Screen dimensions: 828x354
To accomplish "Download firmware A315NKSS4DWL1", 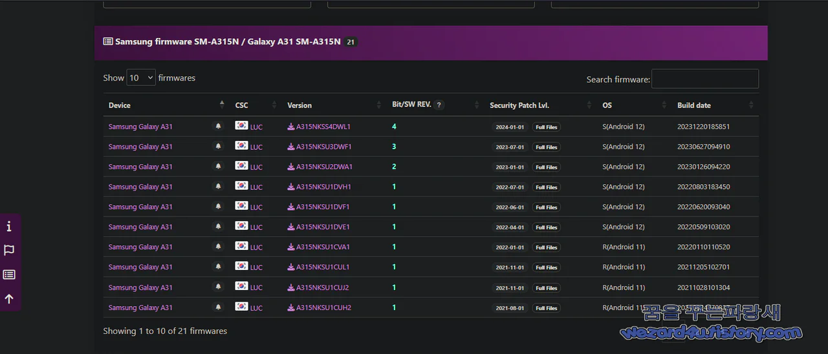I will tap(320, 127).
